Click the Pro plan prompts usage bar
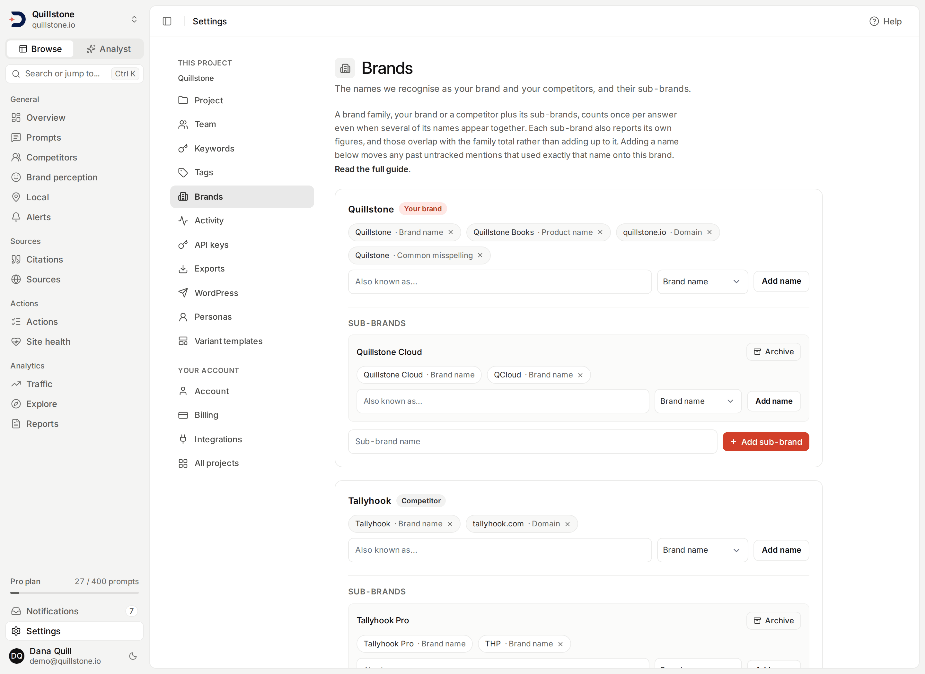Screen dimensions: 925x674 (x=75, y=592)
